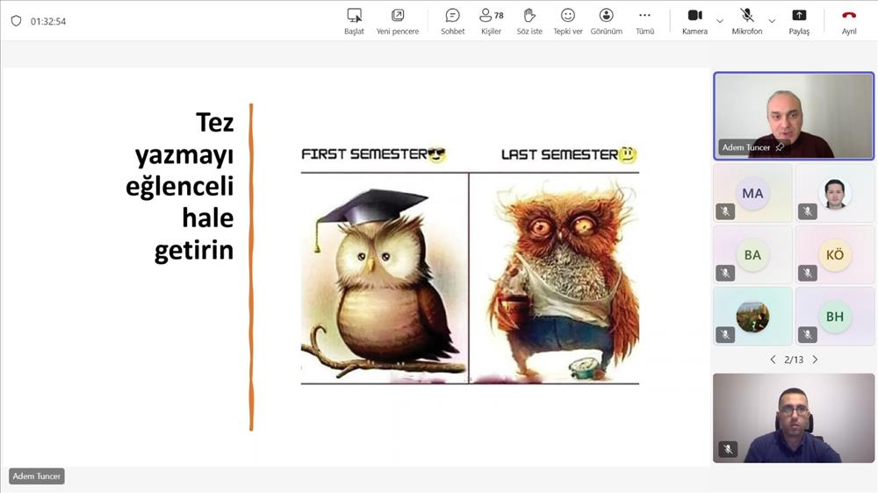Open the Tepki ver reactions menu

pyautogui.click(x=568, y=21)
